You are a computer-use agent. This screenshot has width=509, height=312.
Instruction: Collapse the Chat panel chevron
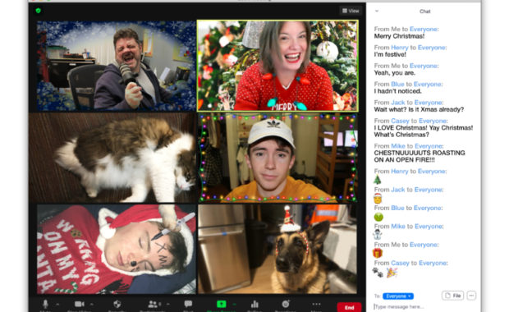coord(377,11)
